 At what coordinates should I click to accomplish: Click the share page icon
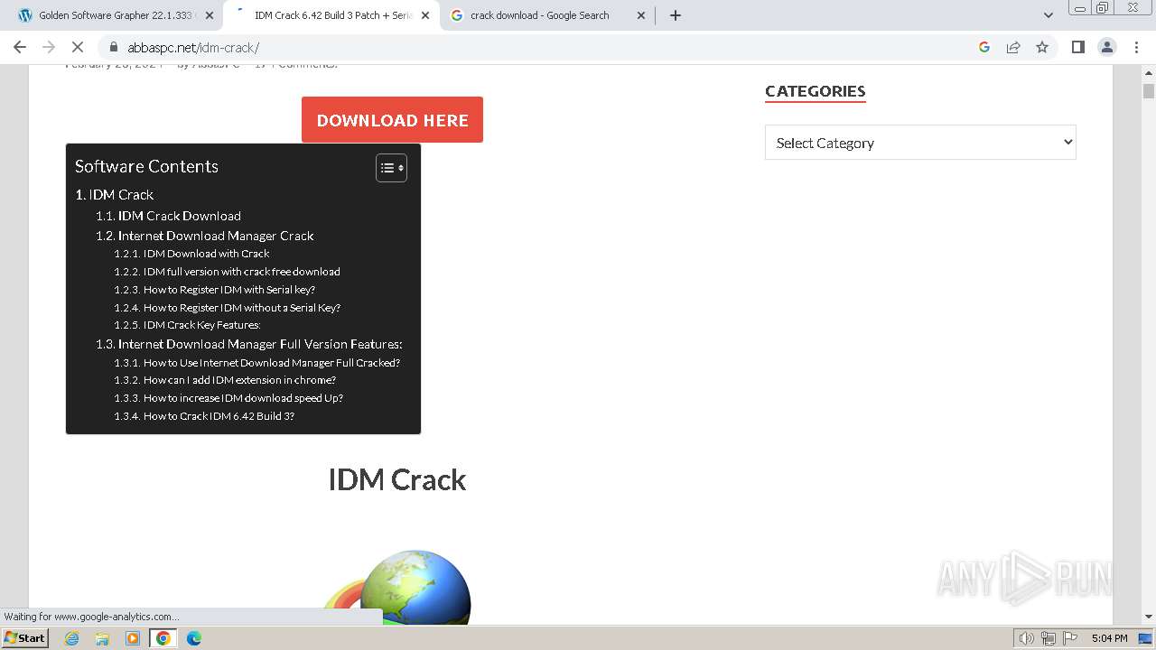click(x=1013, y=47)
